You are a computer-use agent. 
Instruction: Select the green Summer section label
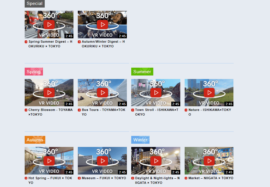[142, 72]
